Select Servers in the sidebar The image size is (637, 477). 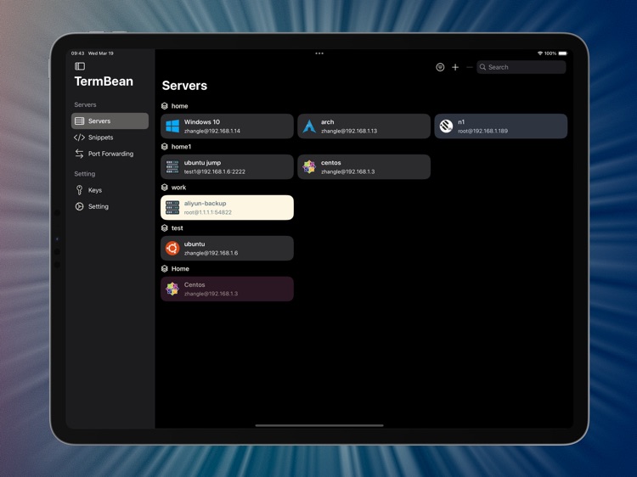[x=110, y=121]
